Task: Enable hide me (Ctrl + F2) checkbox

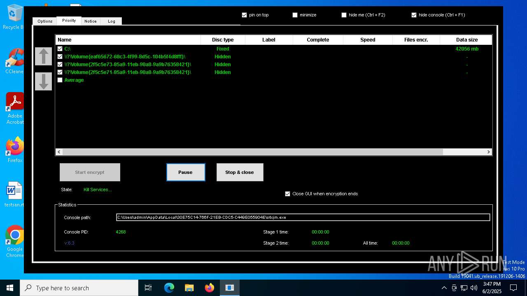Action: 344,15
